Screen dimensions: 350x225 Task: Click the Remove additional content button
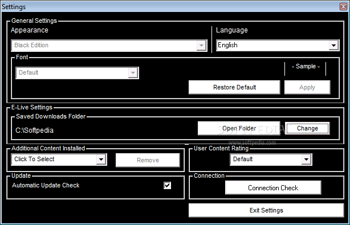[x=148, y=160]
